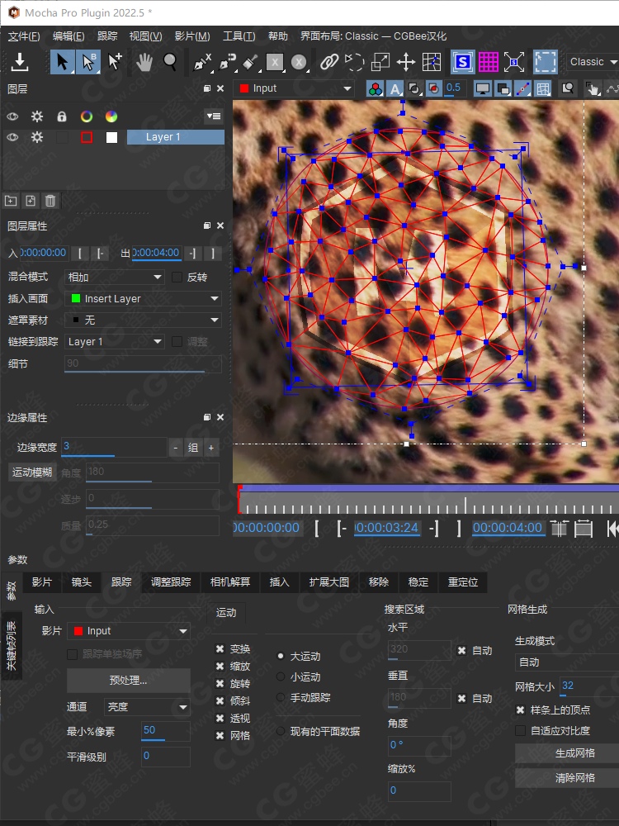Click the rotate tool icon

tap(354, 62)
